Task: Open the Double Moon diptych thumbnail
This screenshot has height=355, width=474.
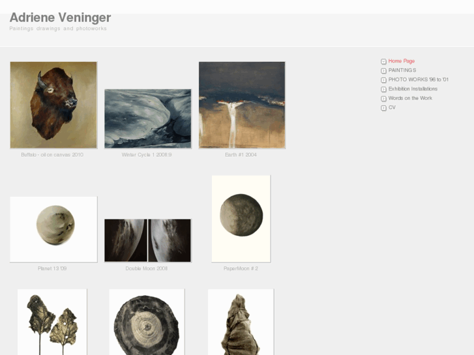Action: (148, 240)
